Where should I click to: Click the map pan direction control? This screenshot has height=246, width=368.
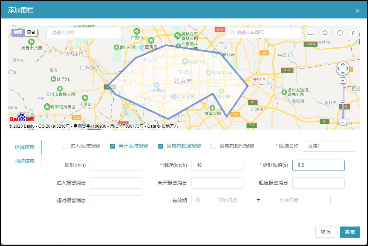click(x=343, y=69)
